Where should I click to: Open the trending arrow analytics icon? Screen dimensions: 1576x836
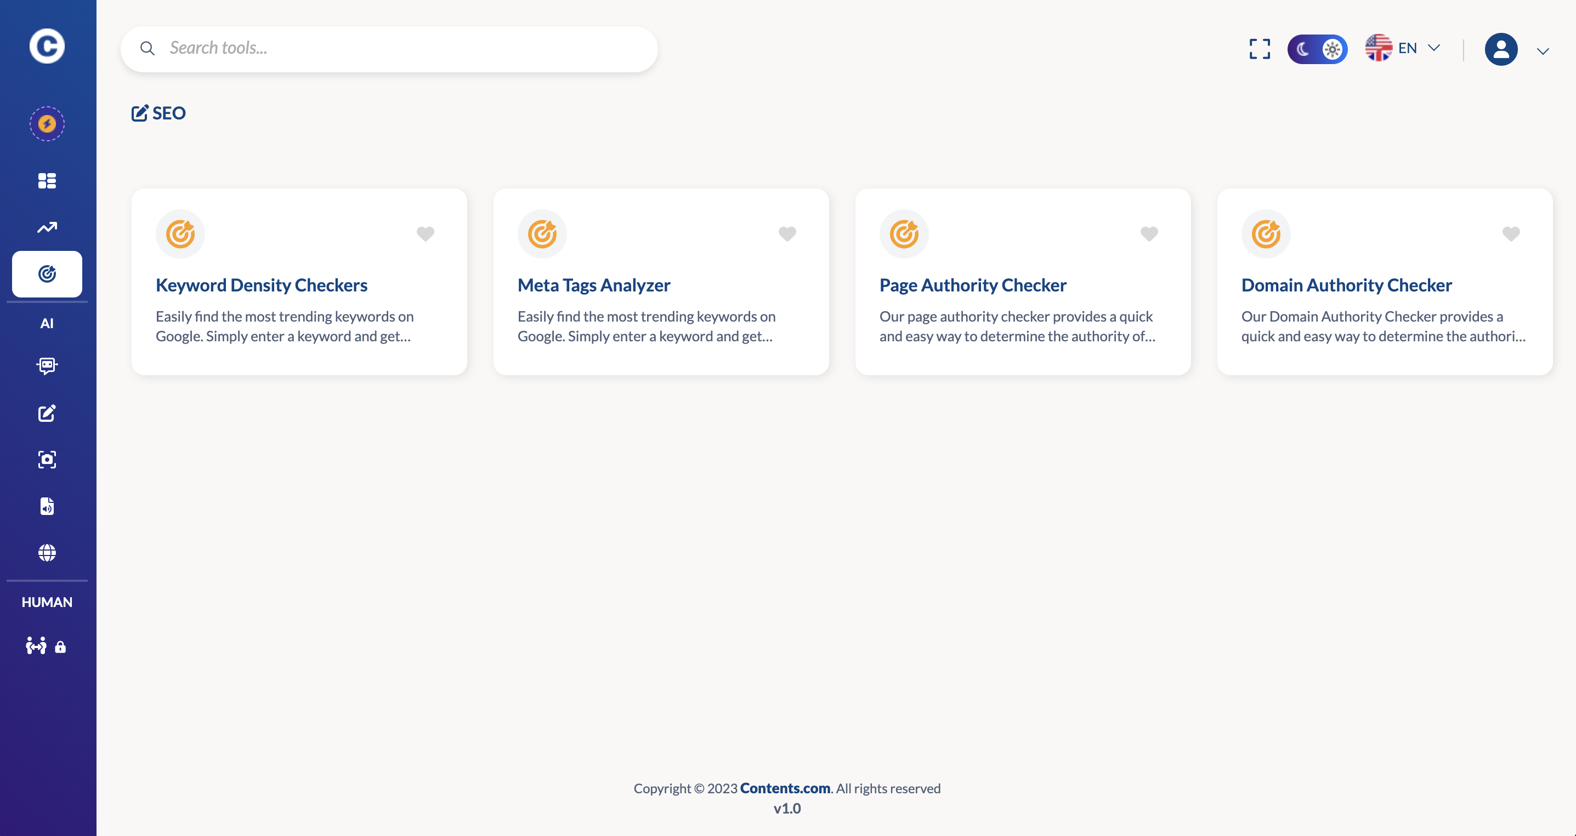tap(47, 227)
